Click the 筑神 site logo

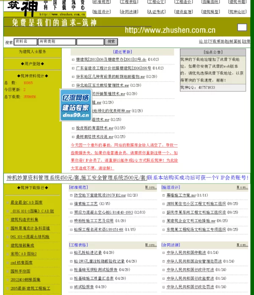point(22,8)
